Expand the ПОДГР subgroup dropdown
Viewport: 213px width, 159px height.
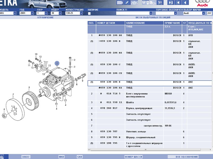[60, 13]
